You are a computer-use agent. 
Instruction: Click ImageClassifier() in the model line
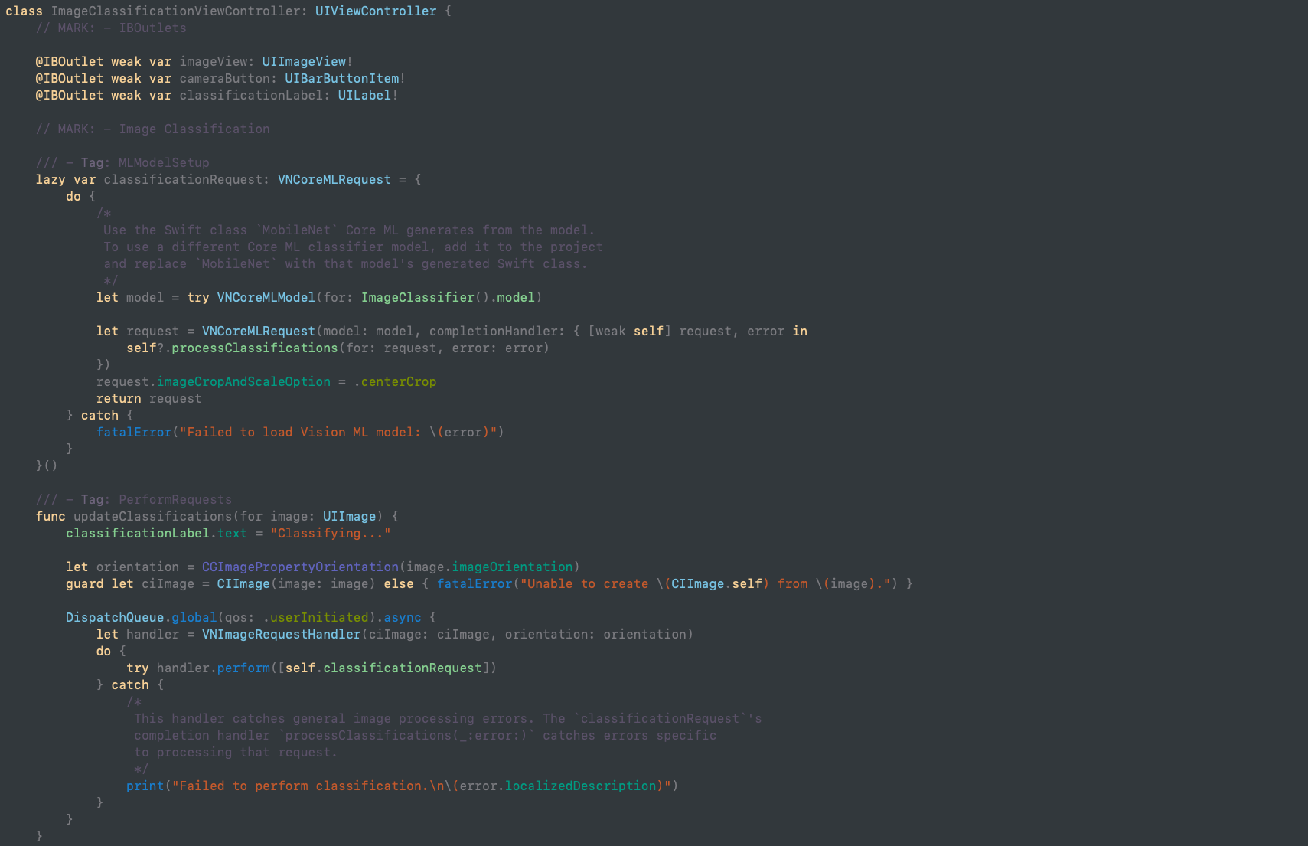[x=426, y=297]
